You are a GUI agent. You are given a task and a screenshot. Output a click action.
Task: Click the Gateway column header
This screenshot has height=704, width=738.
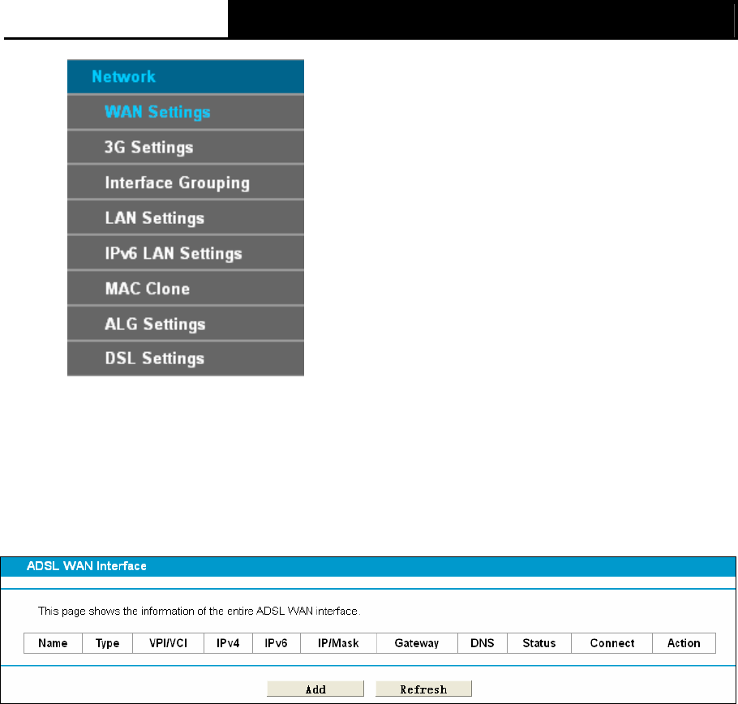(x=417, y=643)
